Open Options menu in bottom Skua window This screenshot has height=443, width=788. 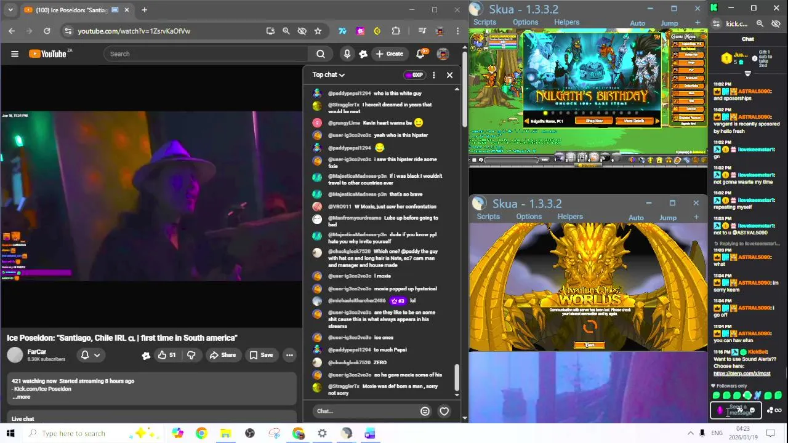click(529, 217)
